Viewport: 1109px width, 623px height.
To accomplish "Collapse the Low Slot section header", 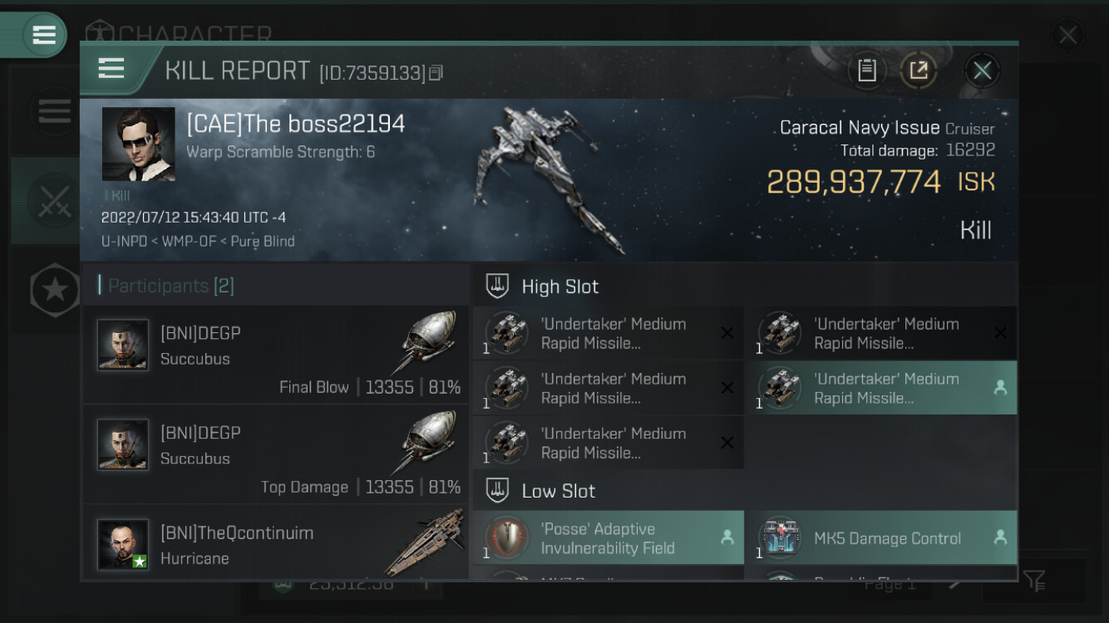I will [x=745, y=491].
